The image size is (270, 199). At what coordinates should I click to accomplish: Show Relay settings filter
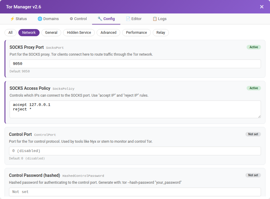tap(161, 33)
